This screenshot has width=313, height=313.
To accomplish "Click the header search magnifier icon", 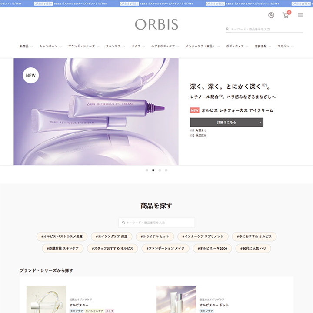I will click(x=227, y=29).
